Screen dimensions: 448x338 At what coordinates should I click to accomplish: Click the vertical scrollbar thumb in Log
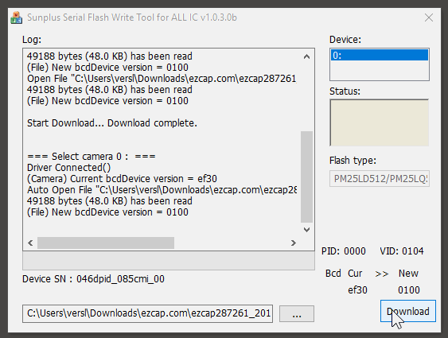306,177
